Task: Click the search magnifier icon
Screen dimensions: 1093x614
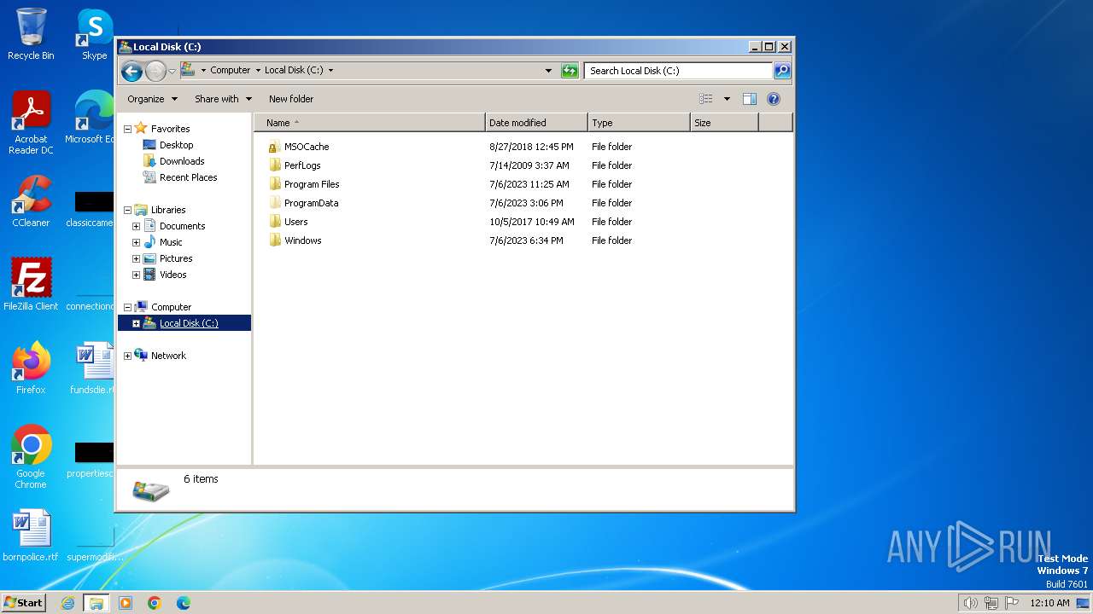Action: (x=781, y=71)
